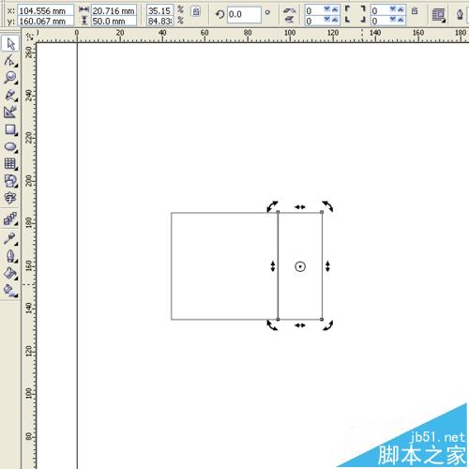Toggle the non-proportional scaling lock
The width and height of the screenshot is (469, 469).
(196, 11)
